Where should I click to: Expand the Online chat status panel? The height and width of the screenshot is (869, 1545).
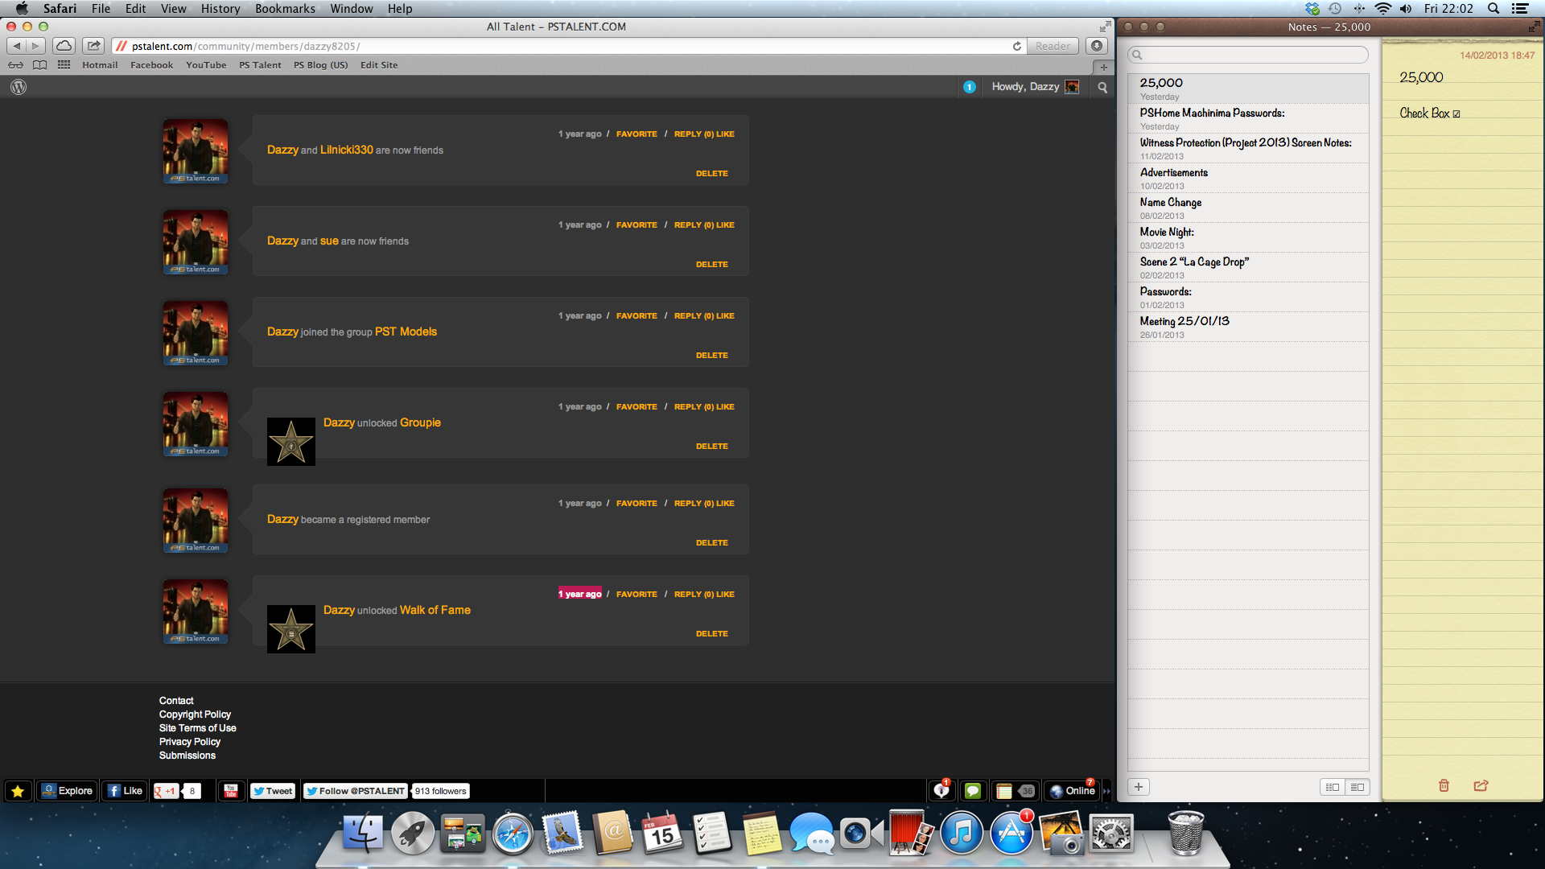[x=1073, y=791]
